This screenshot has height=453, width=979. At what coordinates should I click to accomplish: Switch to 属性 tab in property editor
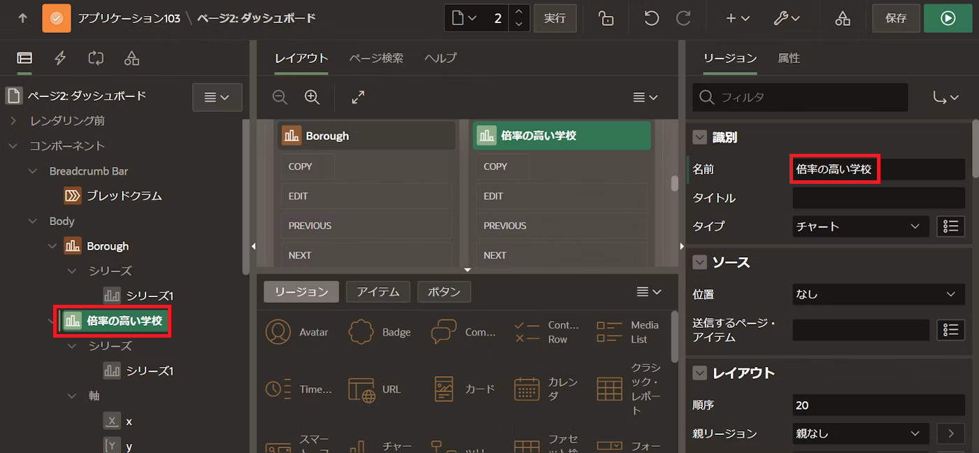click(x=789, y=58)
